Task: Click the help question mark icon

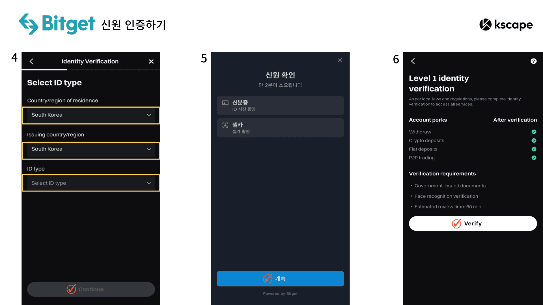Action: (x=533, y=61)
